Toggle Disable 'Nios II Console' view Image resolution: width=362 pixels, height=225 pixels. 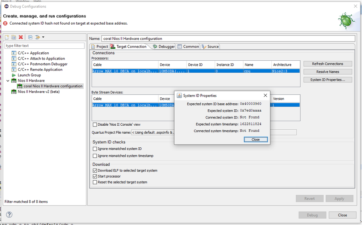point(95,125)
